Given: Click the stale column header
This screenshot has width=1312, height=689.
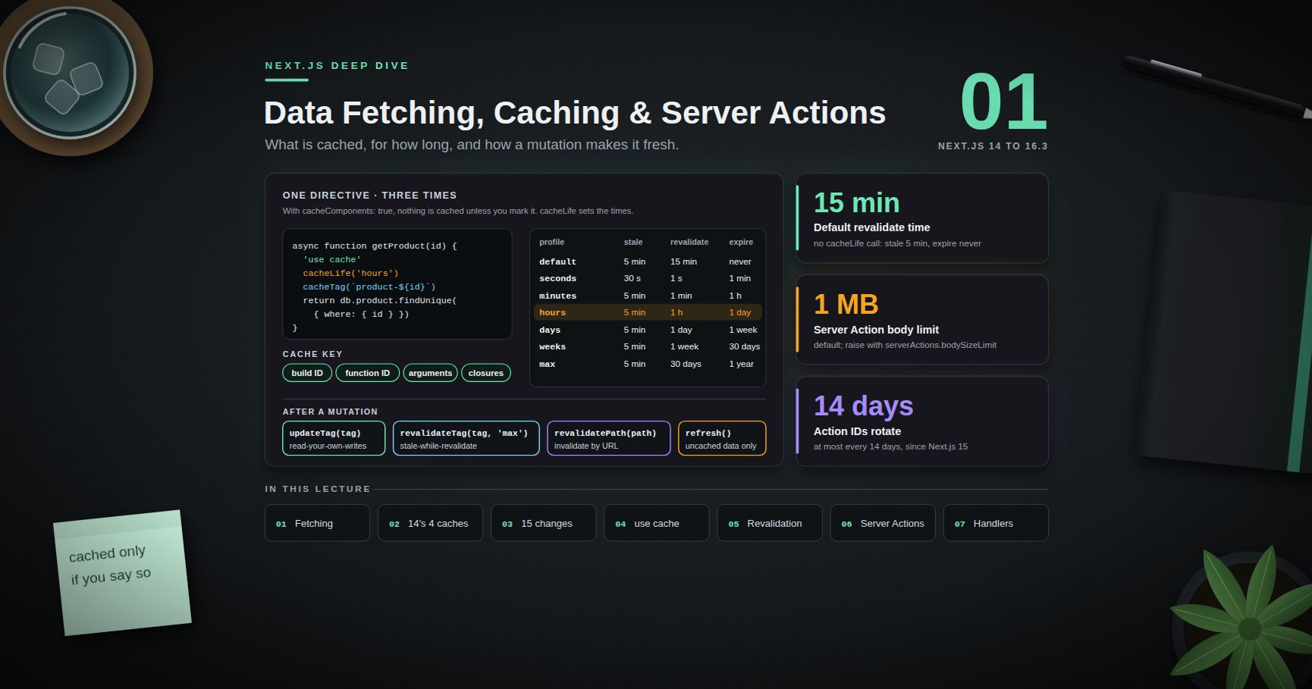Looking at the screenshot, I should [633, 242].
